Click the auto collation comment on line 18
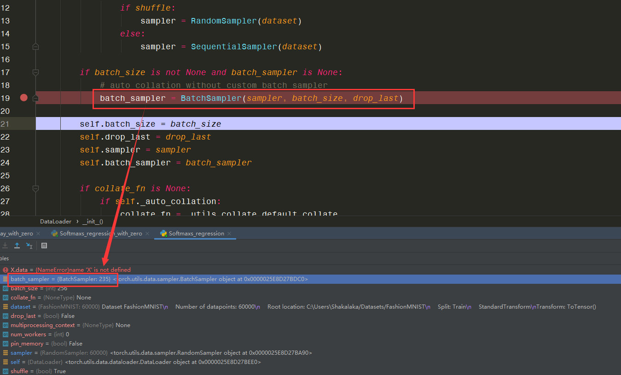The image size is (621, 375). click(x=214, y=85)
